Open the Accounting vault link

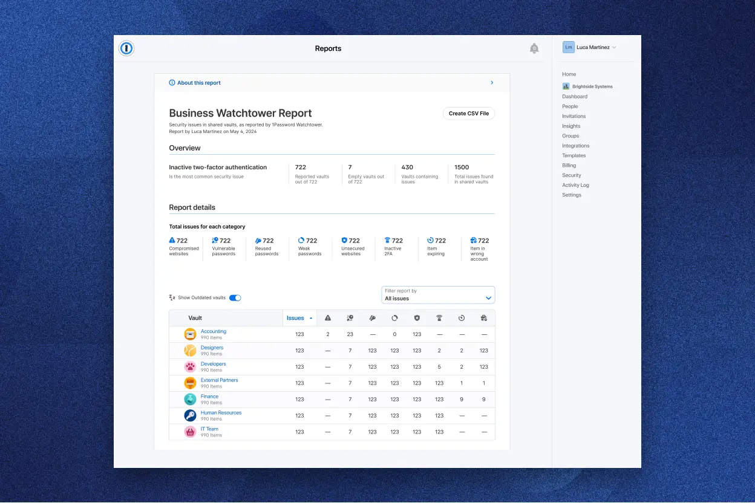tap(214, 331)
